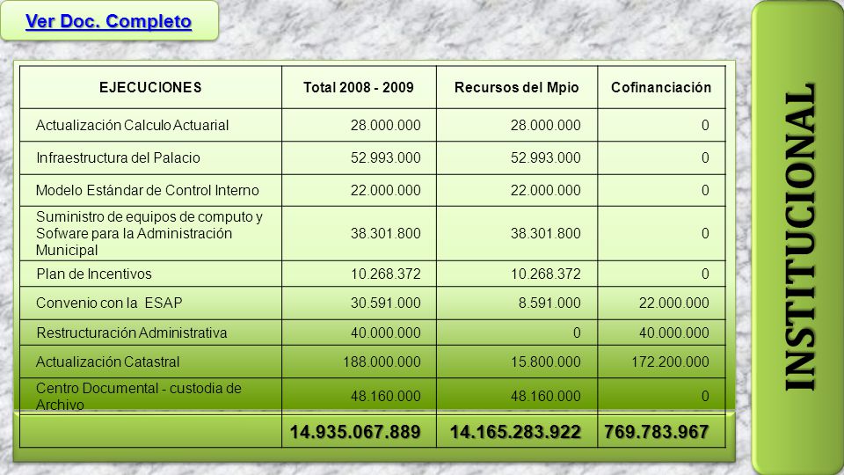
Task: Select Modelo Estándar total 22.000.000
Action: click(386, 190)
